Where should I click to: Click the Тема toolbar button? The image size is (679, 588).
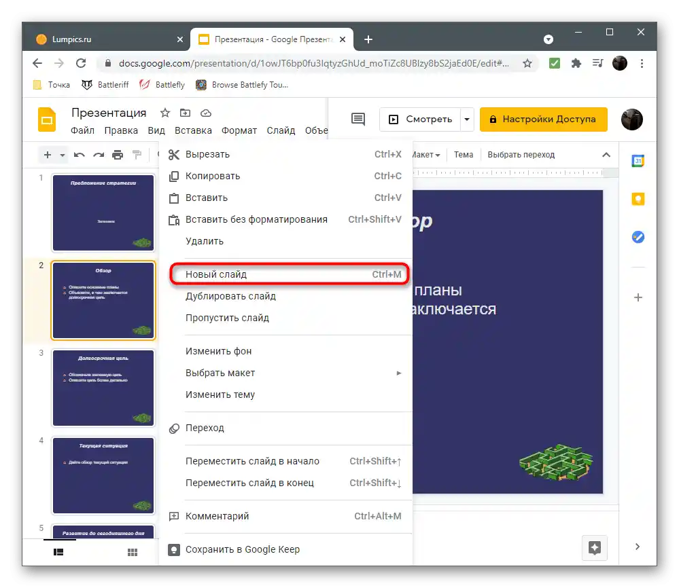pos(464,154)
